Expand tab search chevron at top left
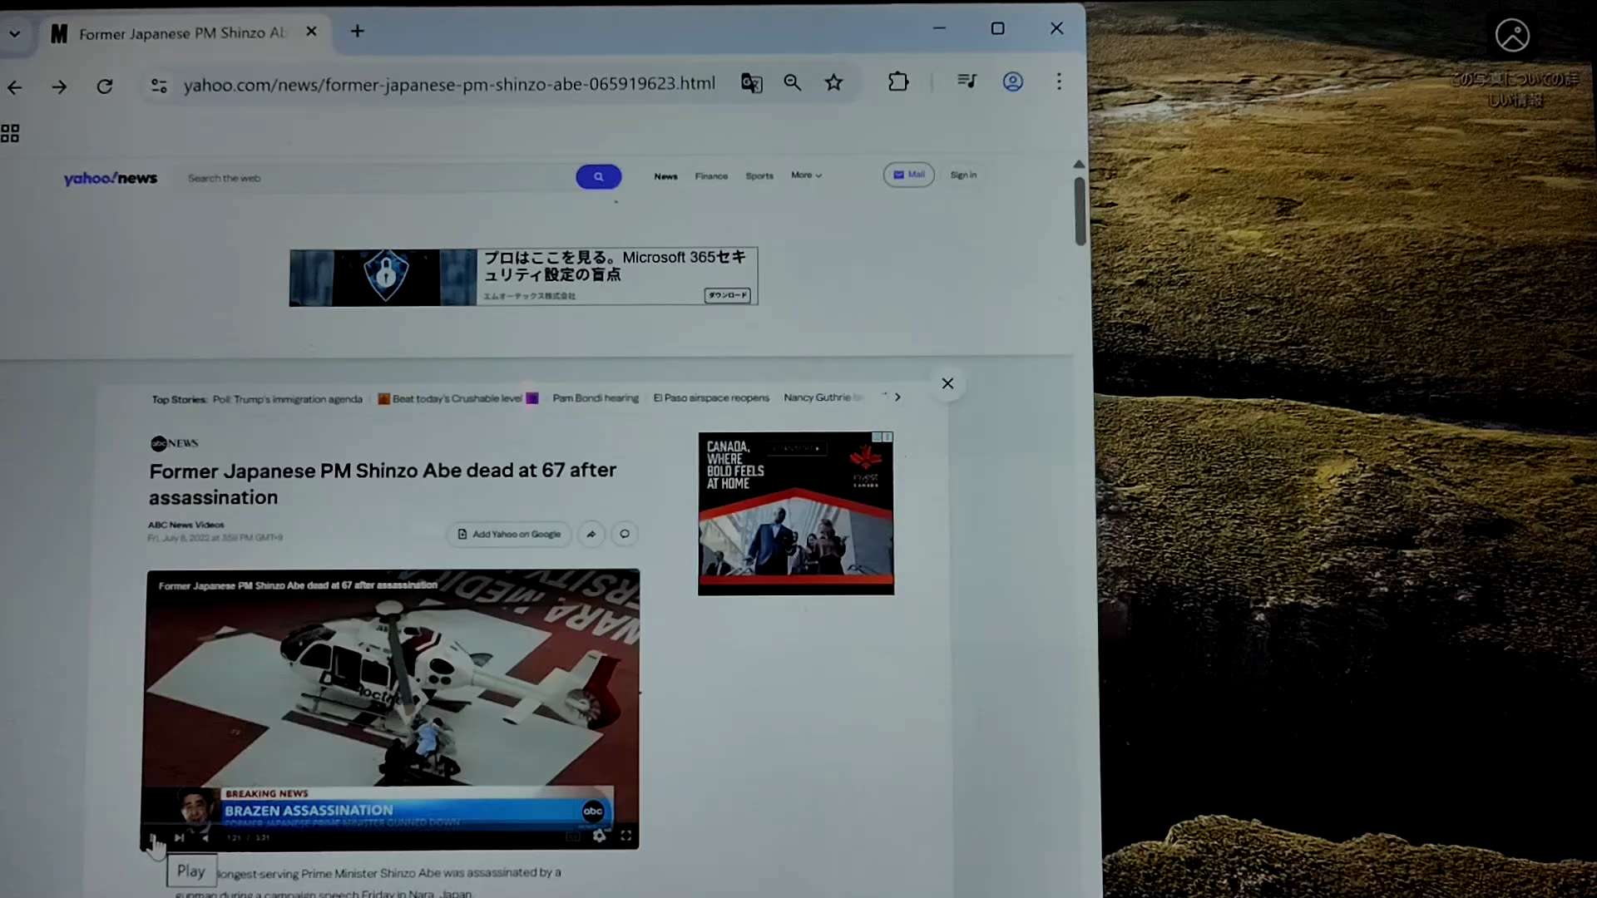 point(15,34)
